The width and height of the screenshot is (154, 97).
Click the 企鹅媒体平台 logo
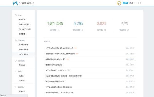coord(23,3)
